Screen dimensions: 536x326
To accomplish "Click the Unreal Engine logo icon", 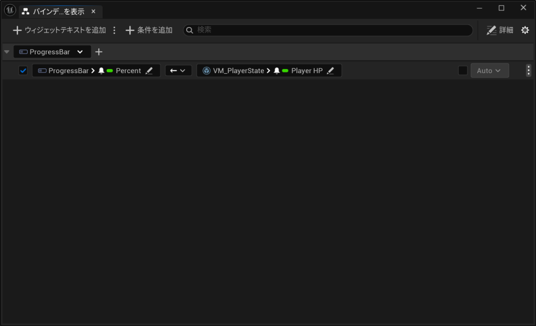I will [10, 10].
